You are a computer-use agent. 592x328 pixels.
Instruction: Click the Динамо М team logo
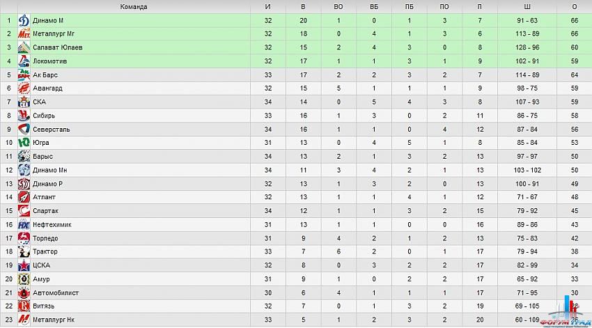pos(24,21)
